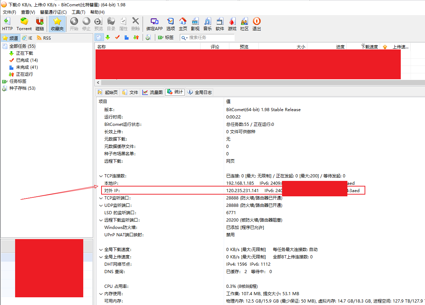Sort task list by 进度 column
This screenshot has height=305, width=425.
(x=327, y=47)
